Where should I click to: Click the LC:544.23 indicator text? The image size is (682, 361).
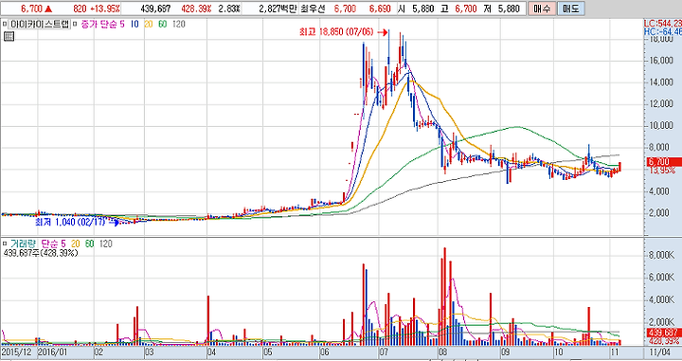coord(663,24)
